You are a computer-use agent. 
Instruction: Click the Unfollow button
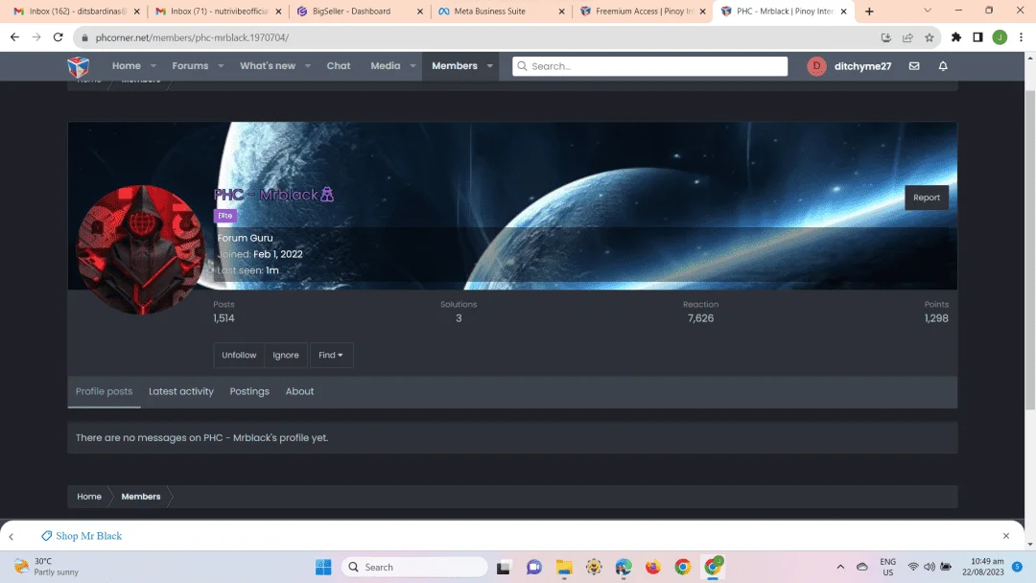point(239,355)
